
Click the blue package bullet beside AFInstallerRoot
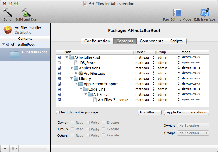pyautogui.click(x=8, y=44)
